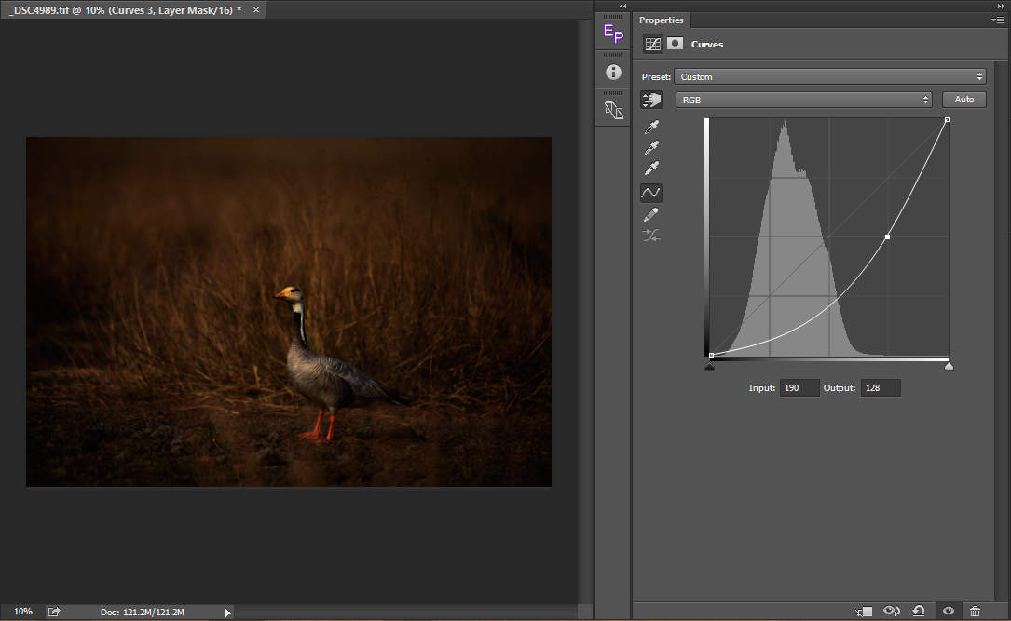
Task: Click the Auto curves button
Action: pos(964,100)
